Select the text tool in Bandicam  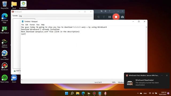point(104,17)
